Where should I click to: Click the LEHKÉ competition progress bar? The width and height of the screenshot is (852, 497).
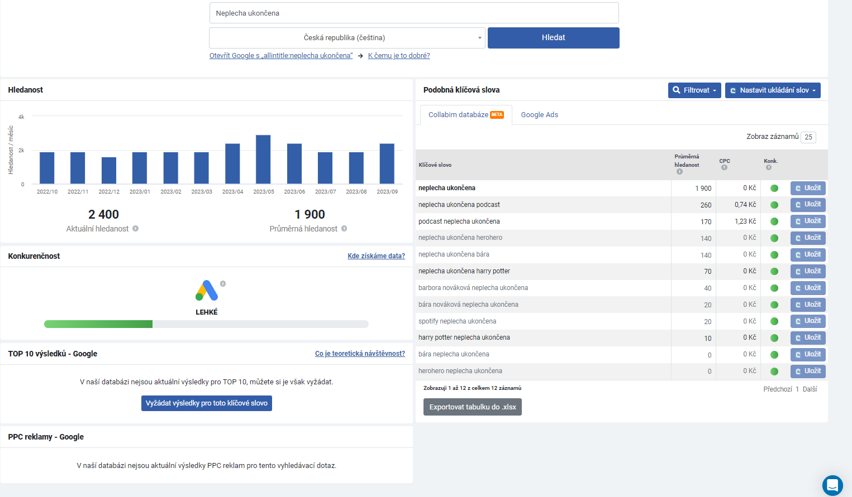[x=206, y=324]
